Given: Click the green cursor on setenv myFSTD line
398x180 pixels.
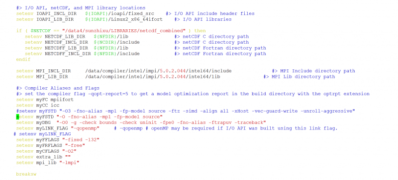Looking at the screenshot, I should [x=17, y=117].
